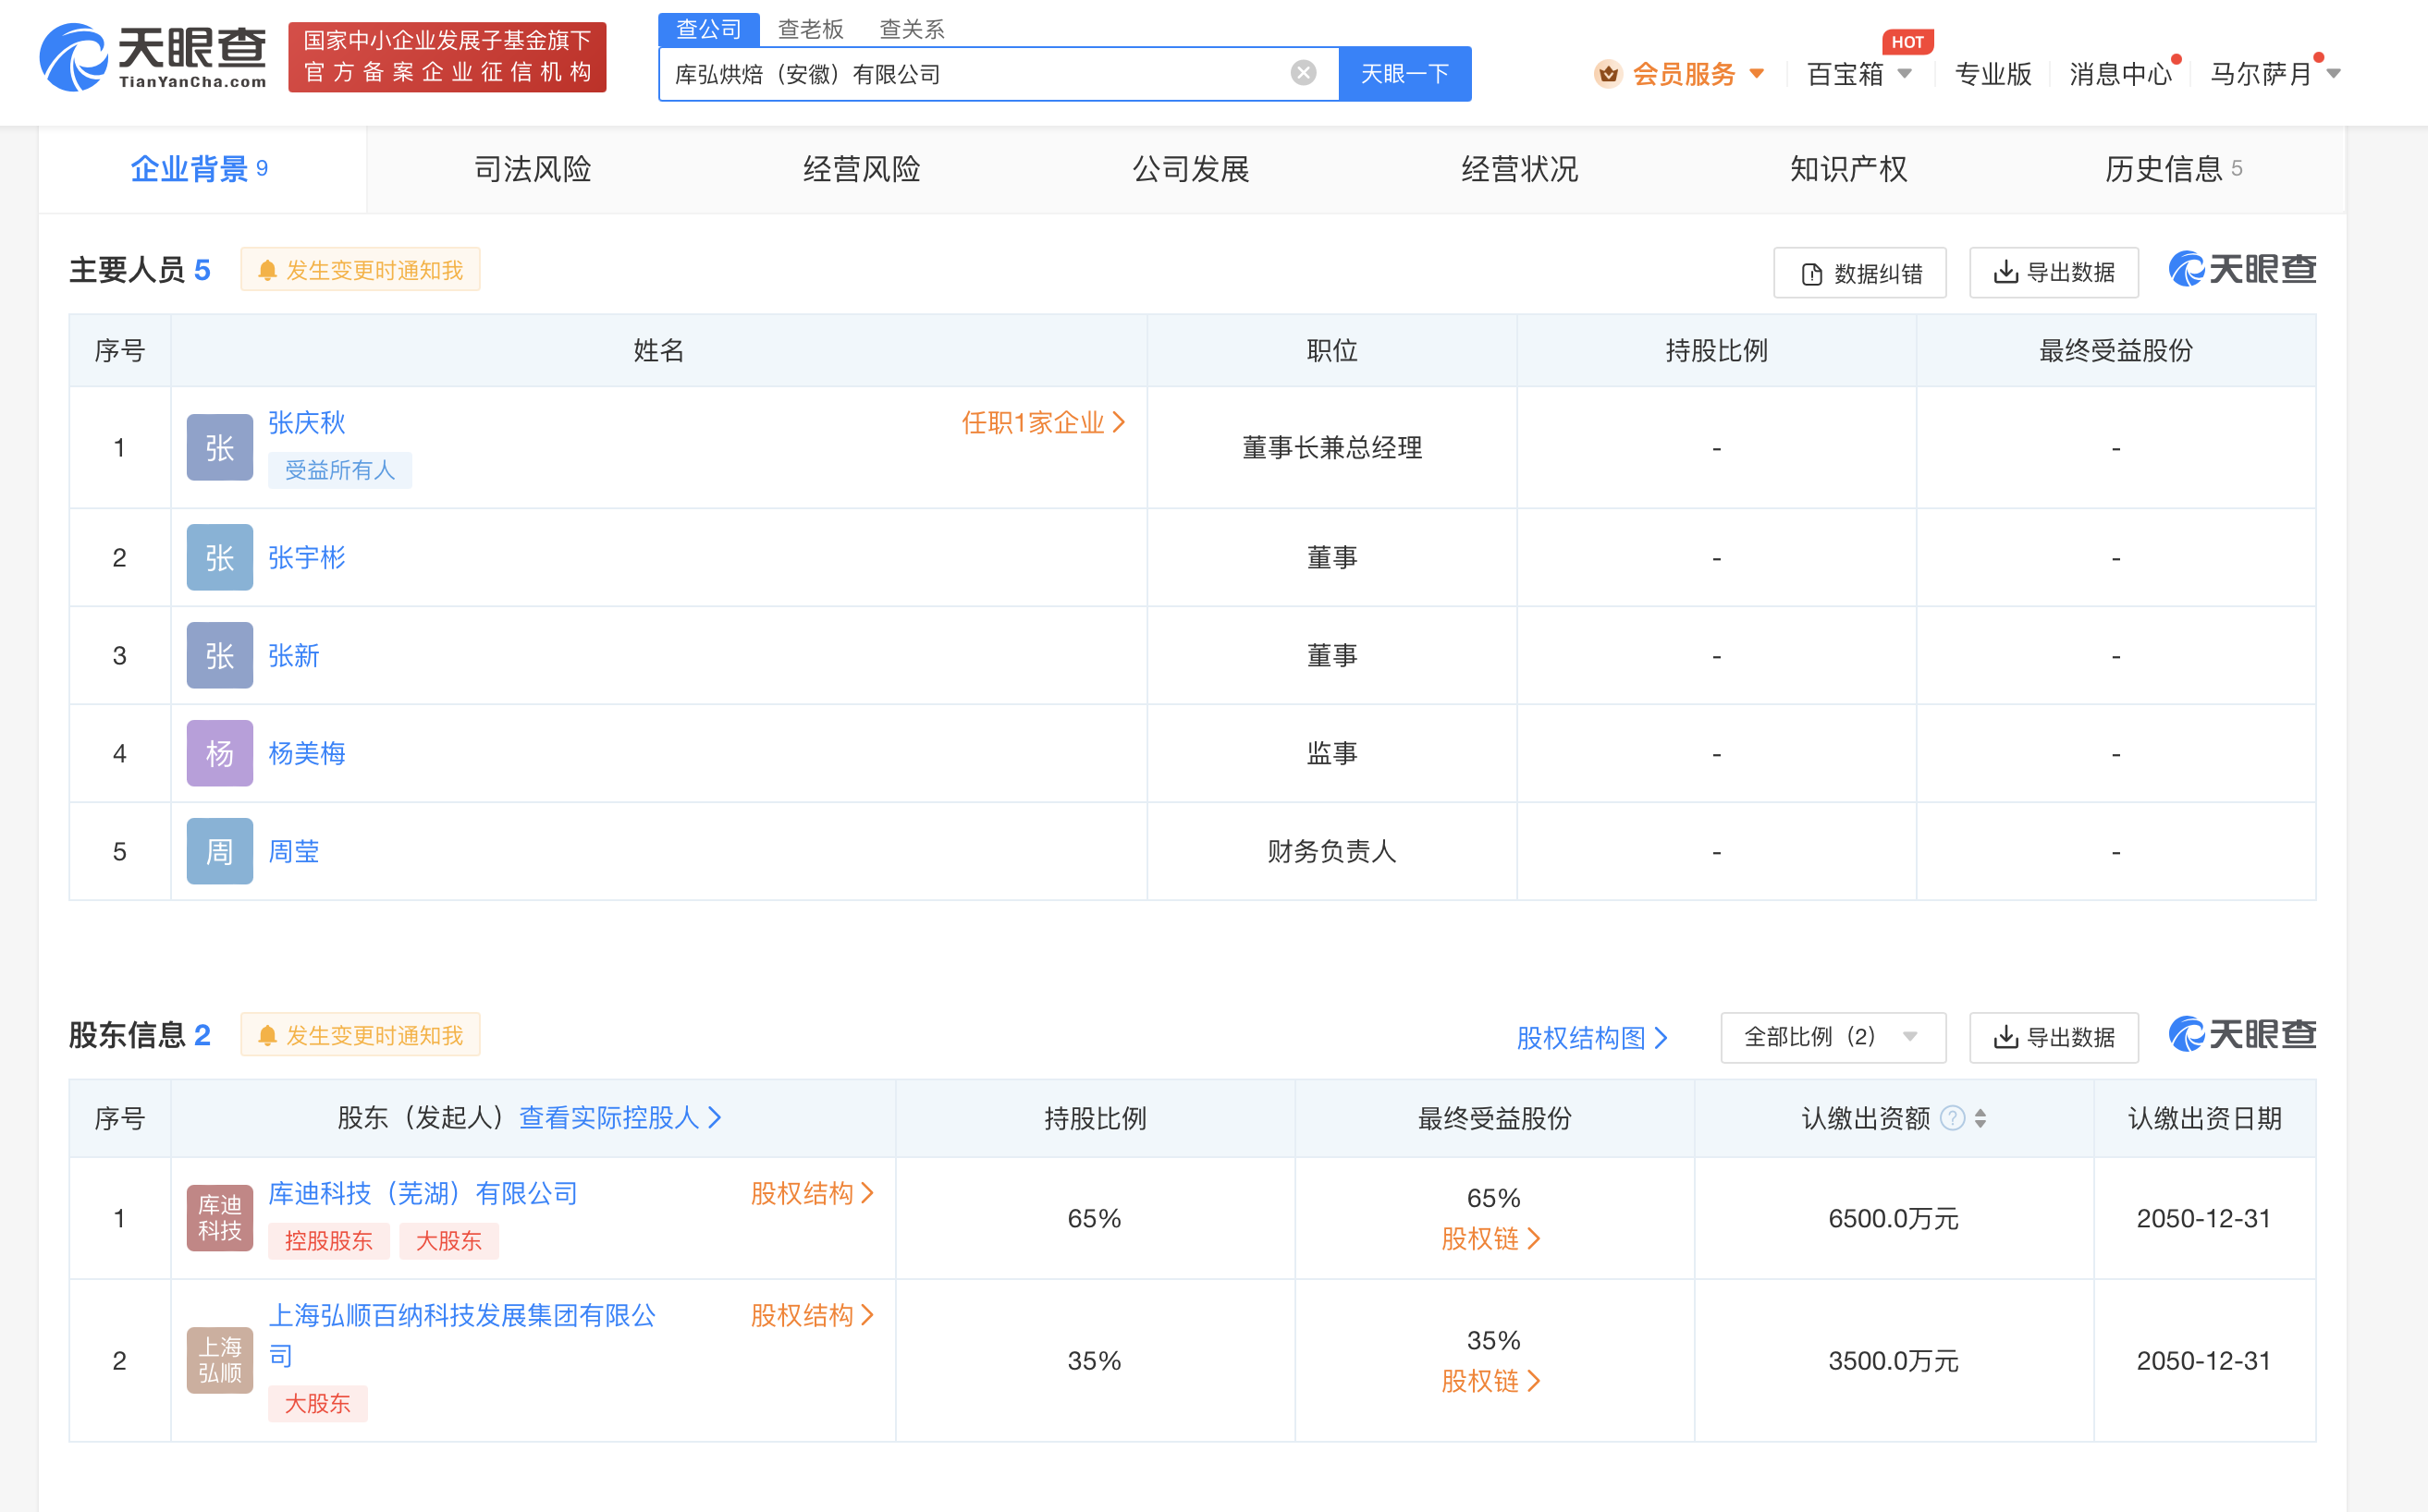Sort by 认缴出资额 using sort arrows
The width and height of the screenshot is (2428, 1512).
click(x=1980, y=1118)
